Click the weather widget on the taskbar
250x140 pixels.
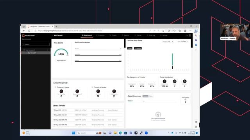tap(26, 133)
